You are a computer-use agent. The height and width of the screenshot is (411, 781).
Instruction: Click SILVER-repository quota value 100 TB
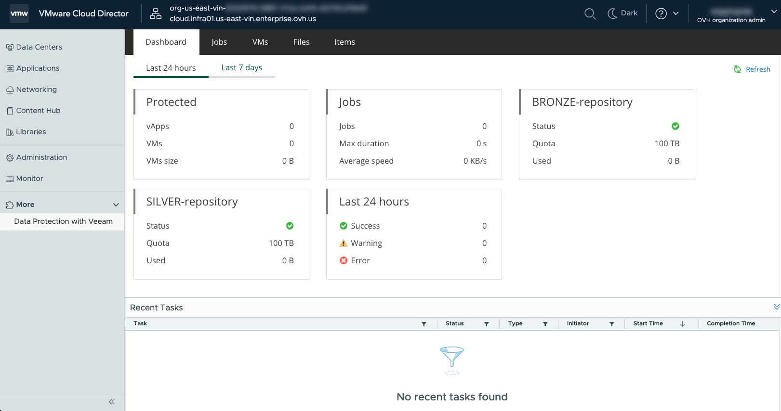pyautogui.click(x=281, y=243)
